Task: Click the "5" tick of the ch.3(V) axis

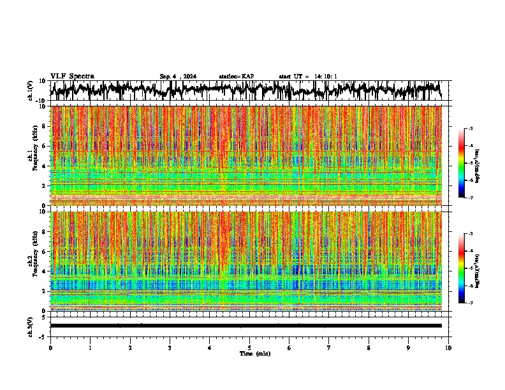Action: [x=44, y=317]
